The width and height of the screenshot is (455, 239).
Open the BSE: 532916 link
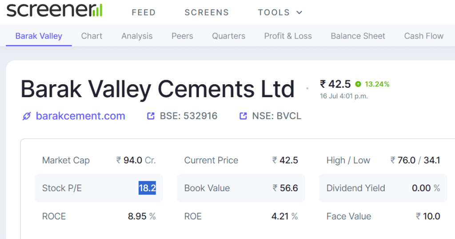[188, 116]
